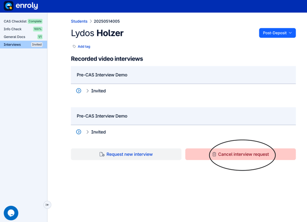Click the 1/1 badge on General Docs
Image resolution: width=307 pixels, height=222 pixels.
[40, 37]
